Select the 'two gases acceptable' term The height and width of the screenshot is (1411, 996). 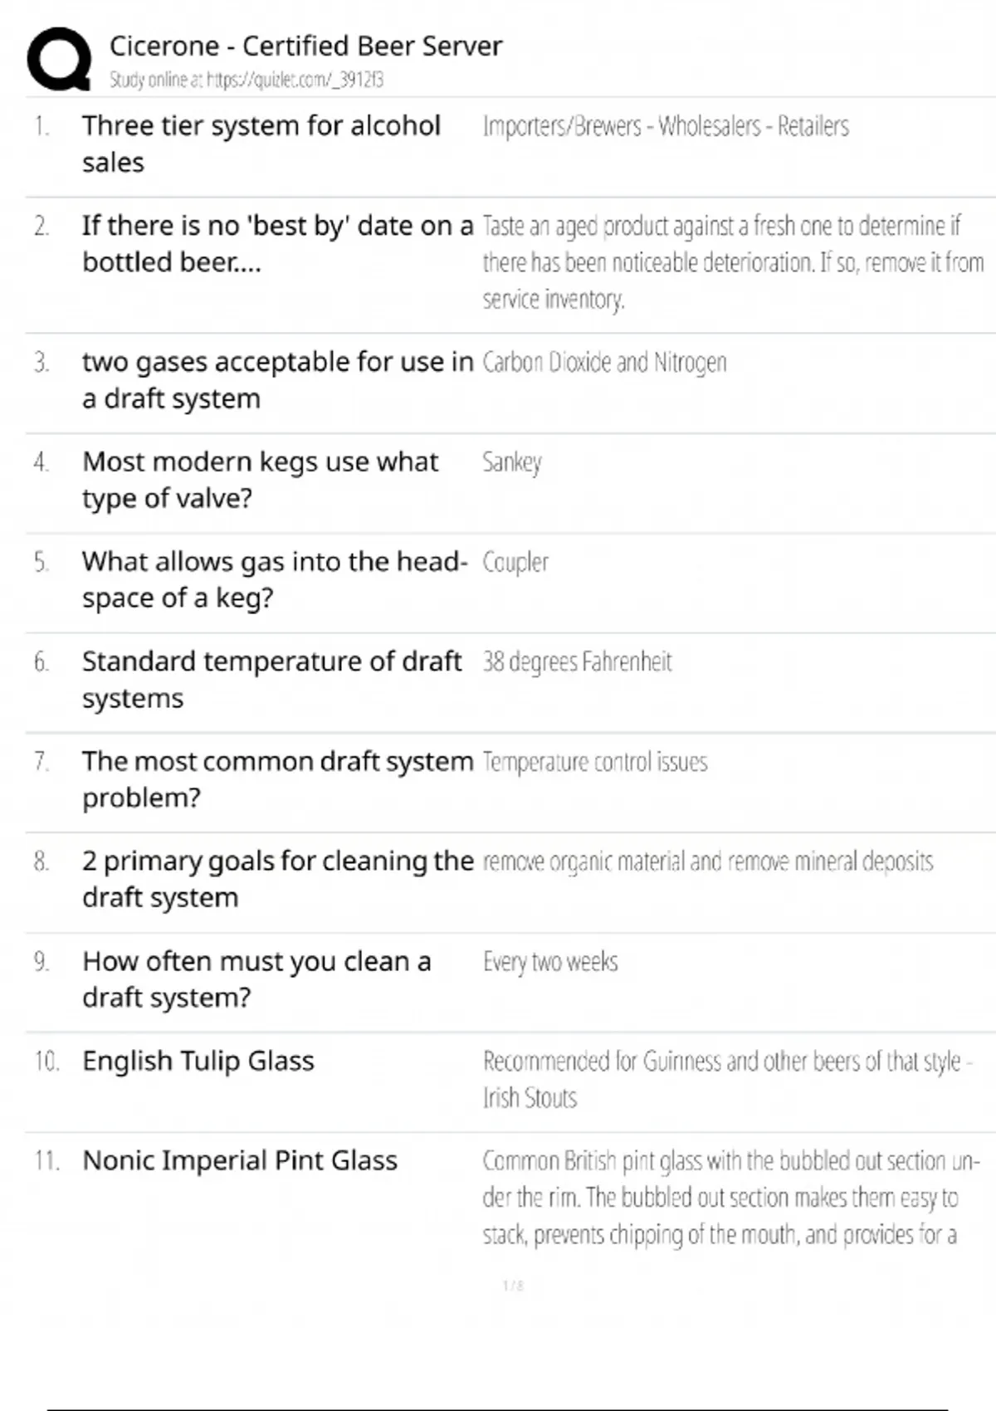point(277,380)
